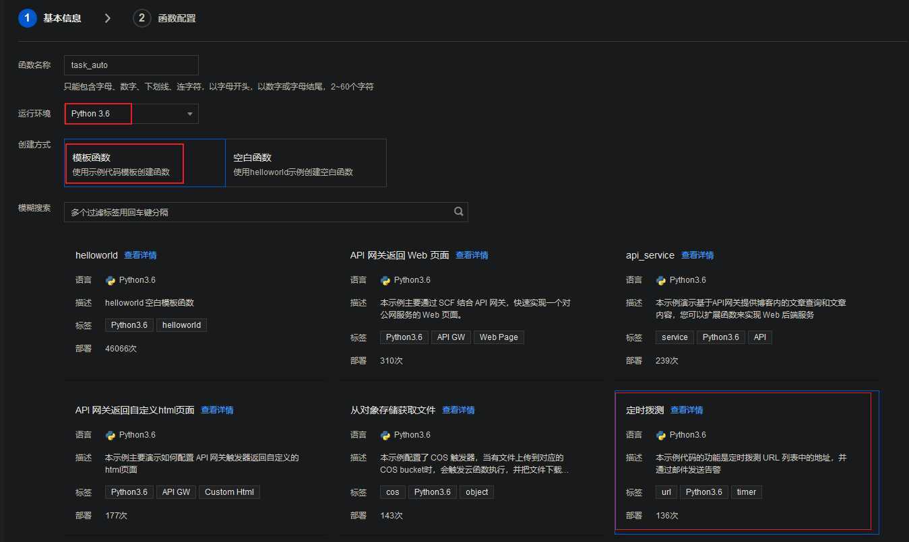Viewport: 909px width, 542px height.
Task: Click Python3.6 tag in 定时拨测 card
Action: tap(703, 492)
